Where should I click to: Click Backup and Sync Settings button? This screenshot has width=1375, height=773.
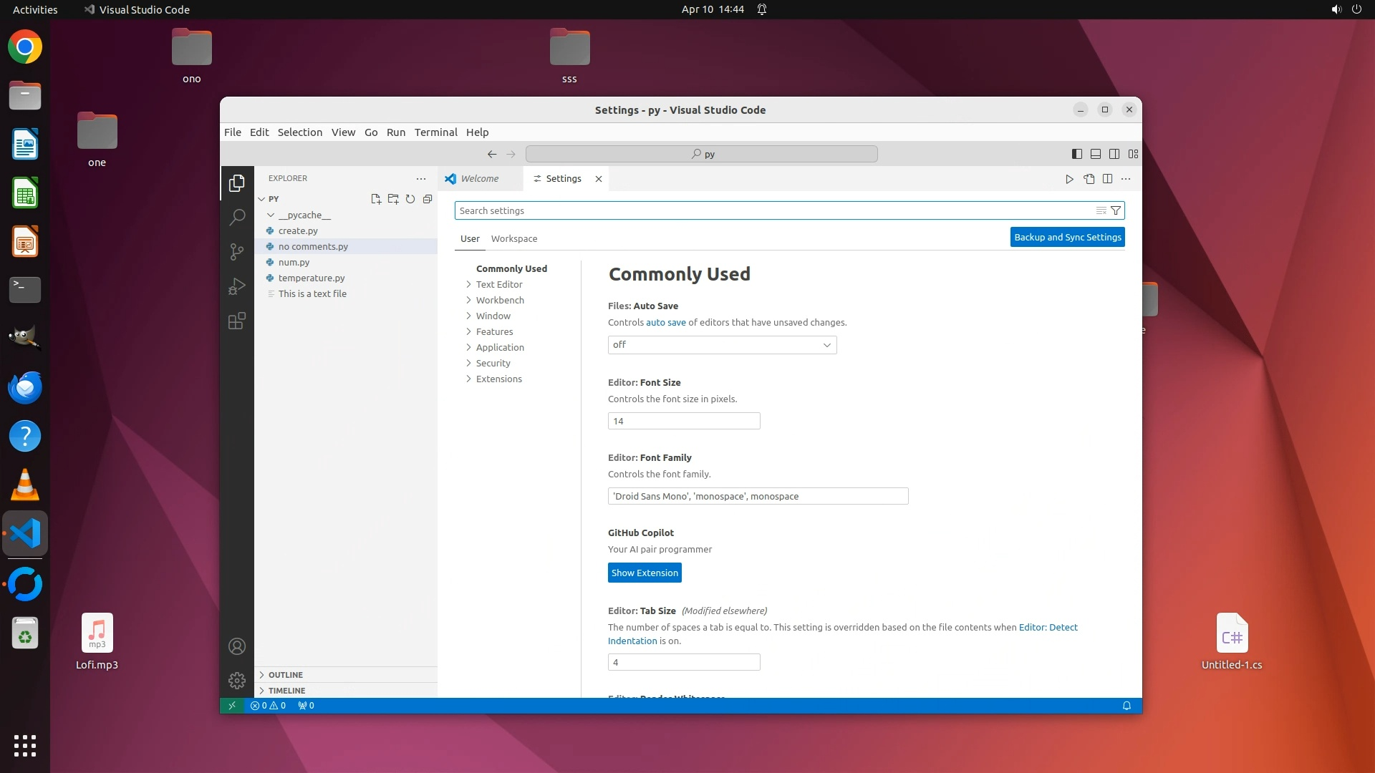coord(1067,237)
